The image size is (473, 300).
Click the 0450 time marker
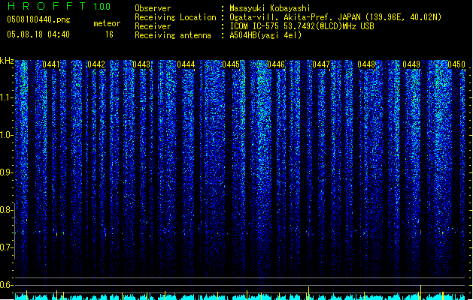click(456, 64)
